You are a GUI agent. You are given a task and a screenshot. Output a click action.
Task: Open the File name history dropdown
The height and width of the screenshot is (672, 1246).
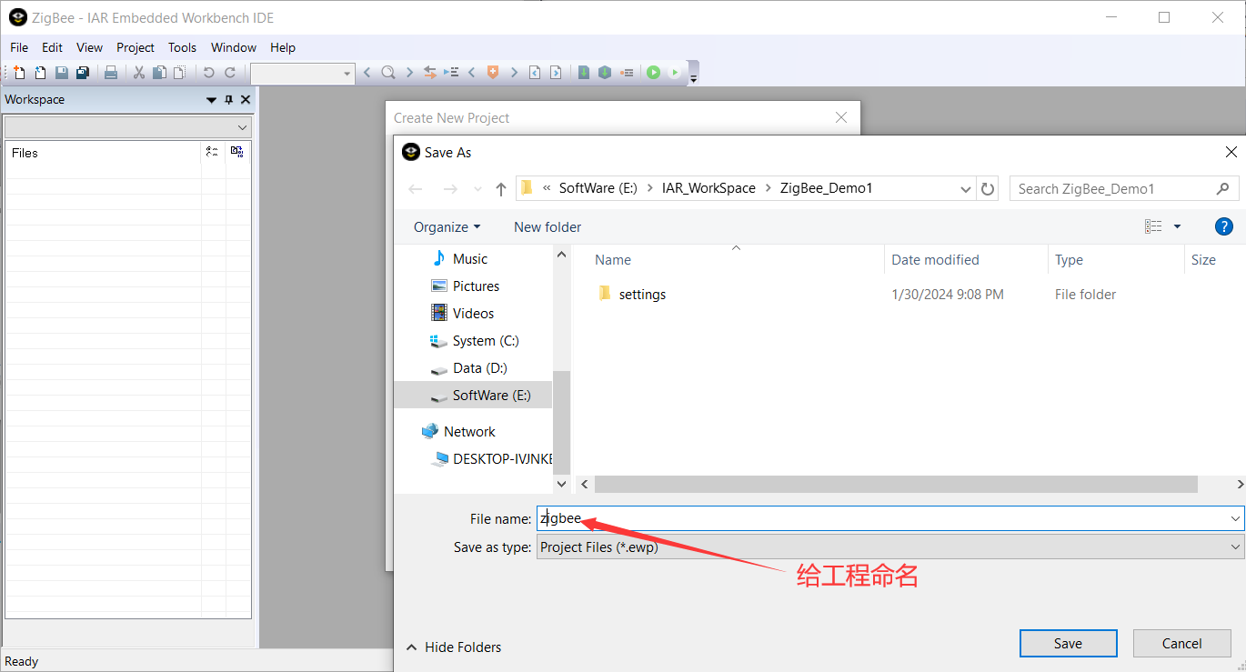point(1235,518)
